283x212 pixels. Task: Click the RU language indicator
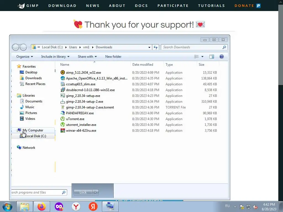[227, 206]
